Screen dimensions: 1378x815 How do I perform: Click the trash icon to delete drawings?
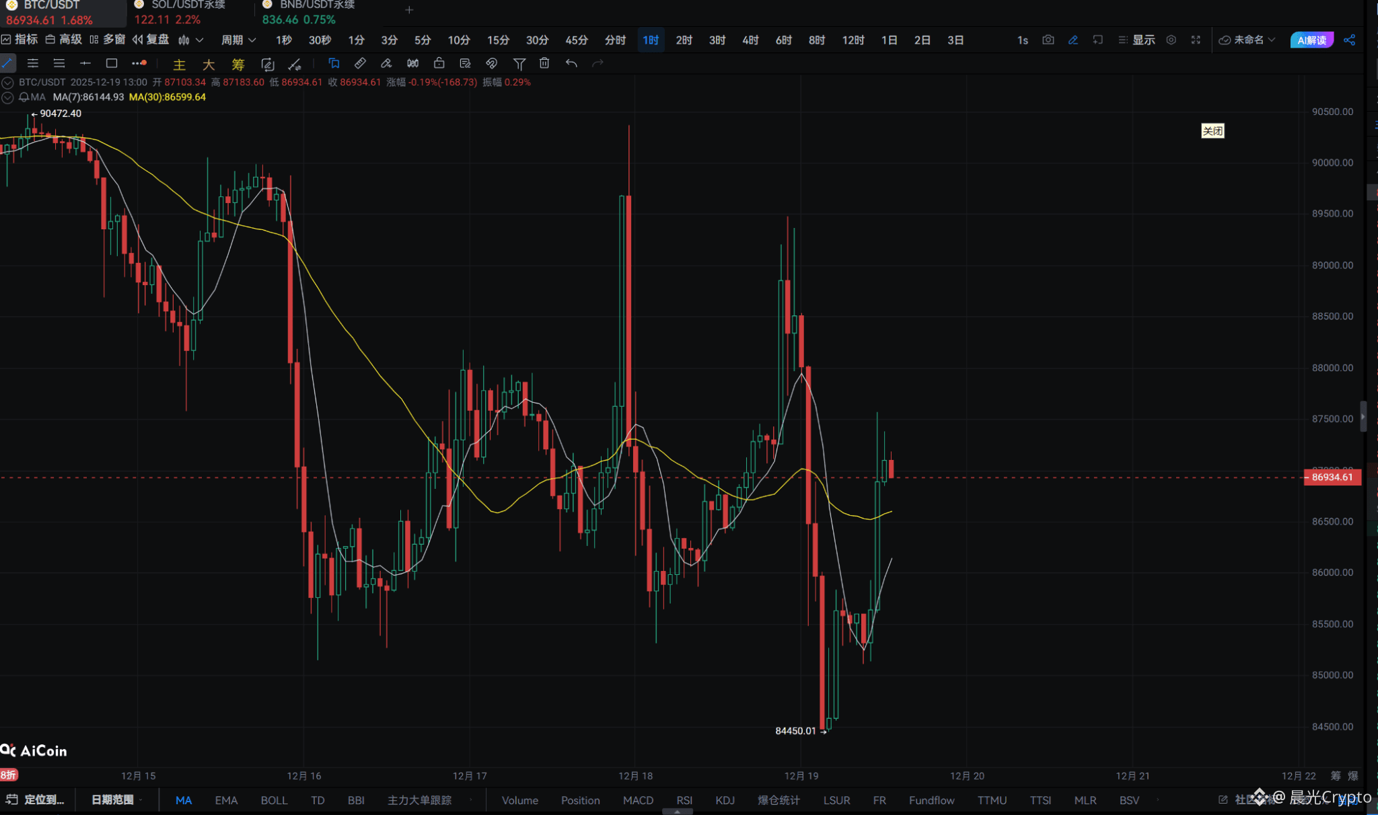[x=544, y=63]
